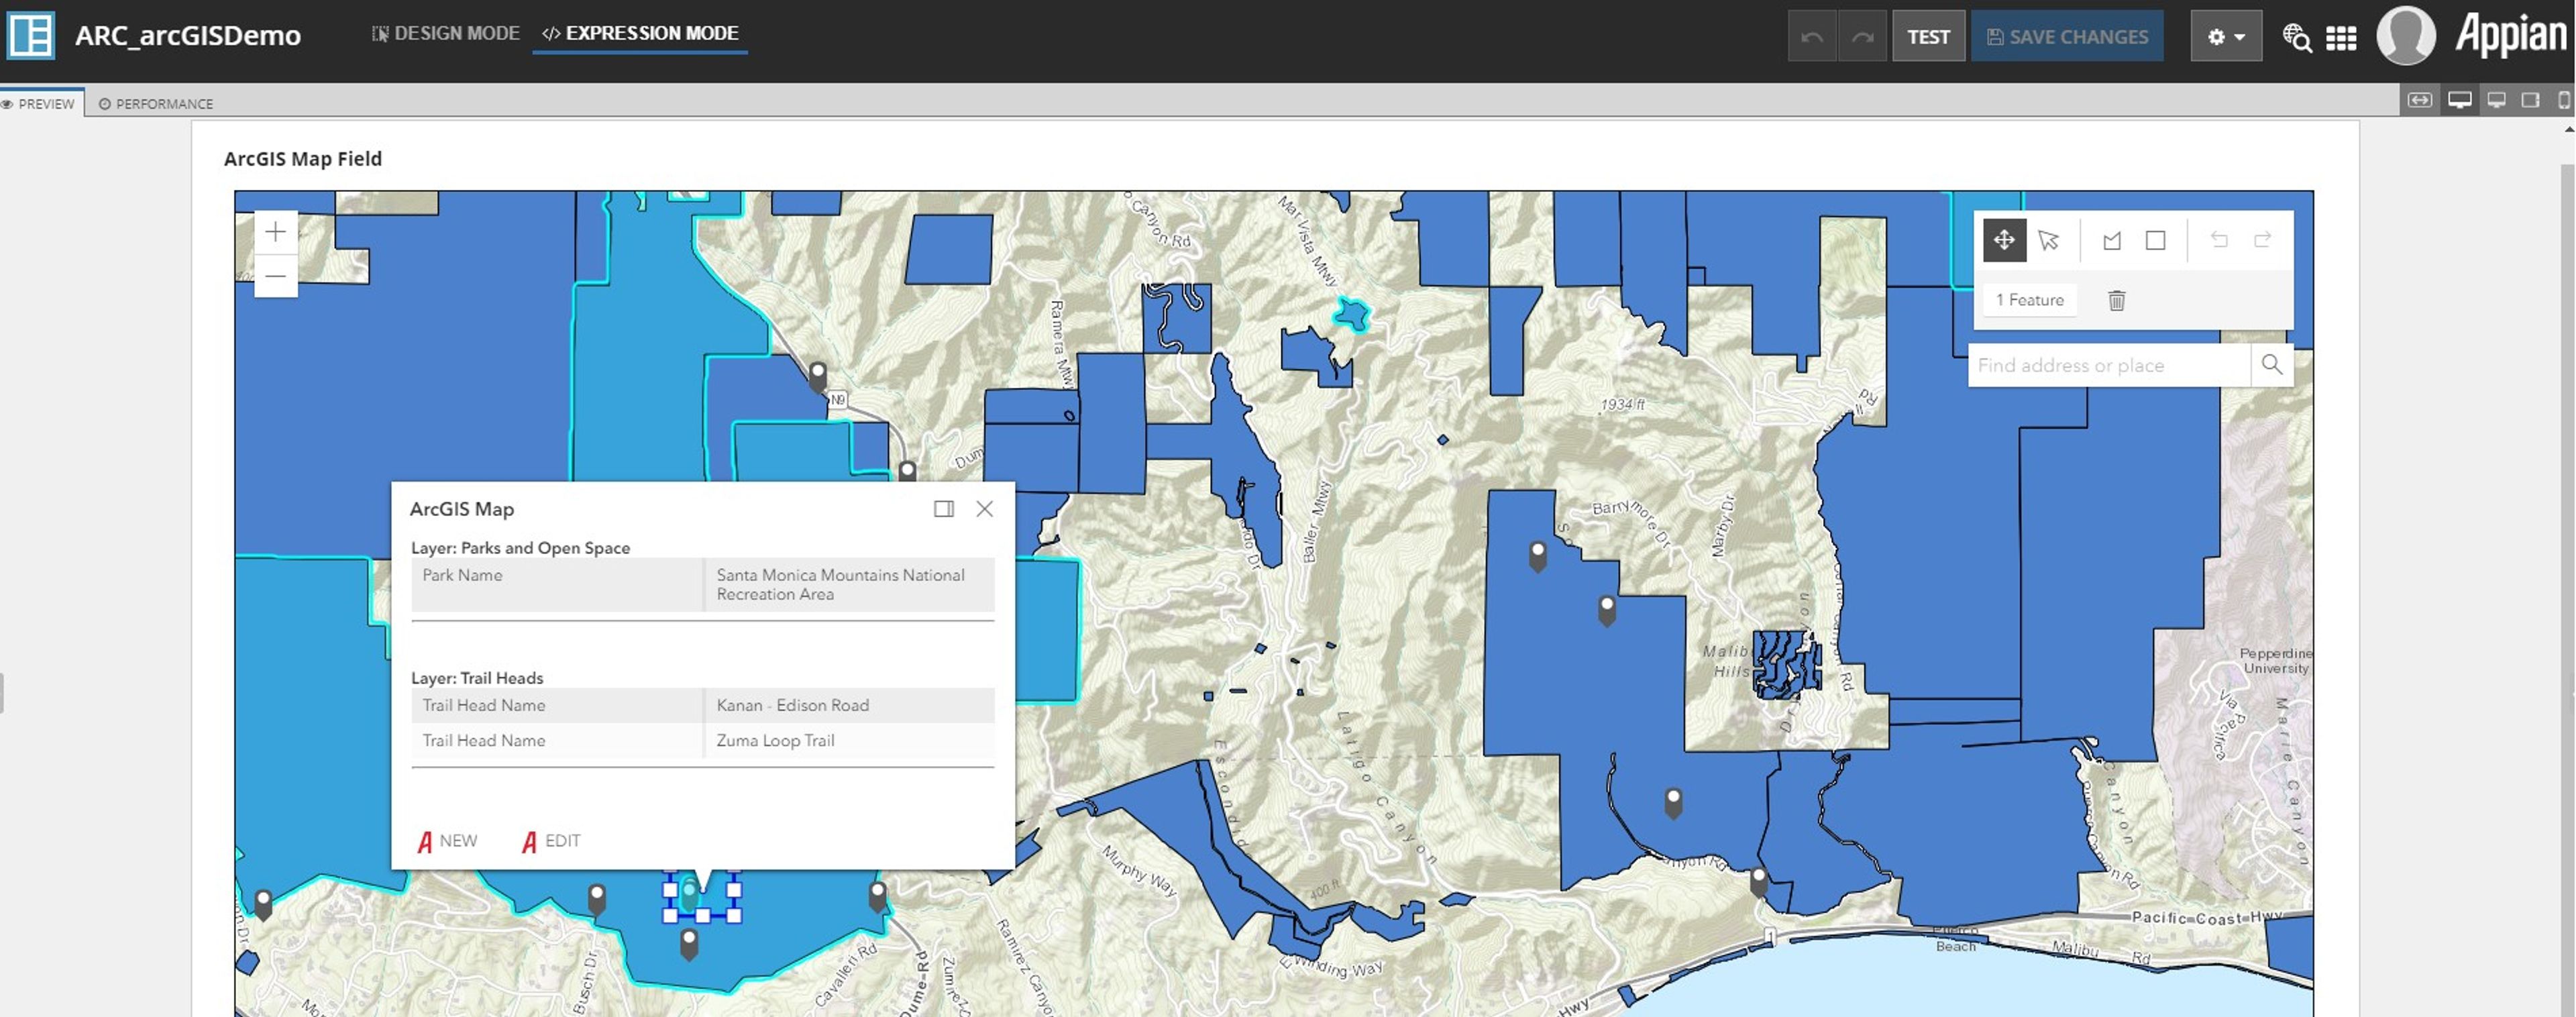This screenshot has height=1017, width=2576.
Task: Click the interface designer icon beside ARC_arcGISDemo
Action: pos(31,36)
